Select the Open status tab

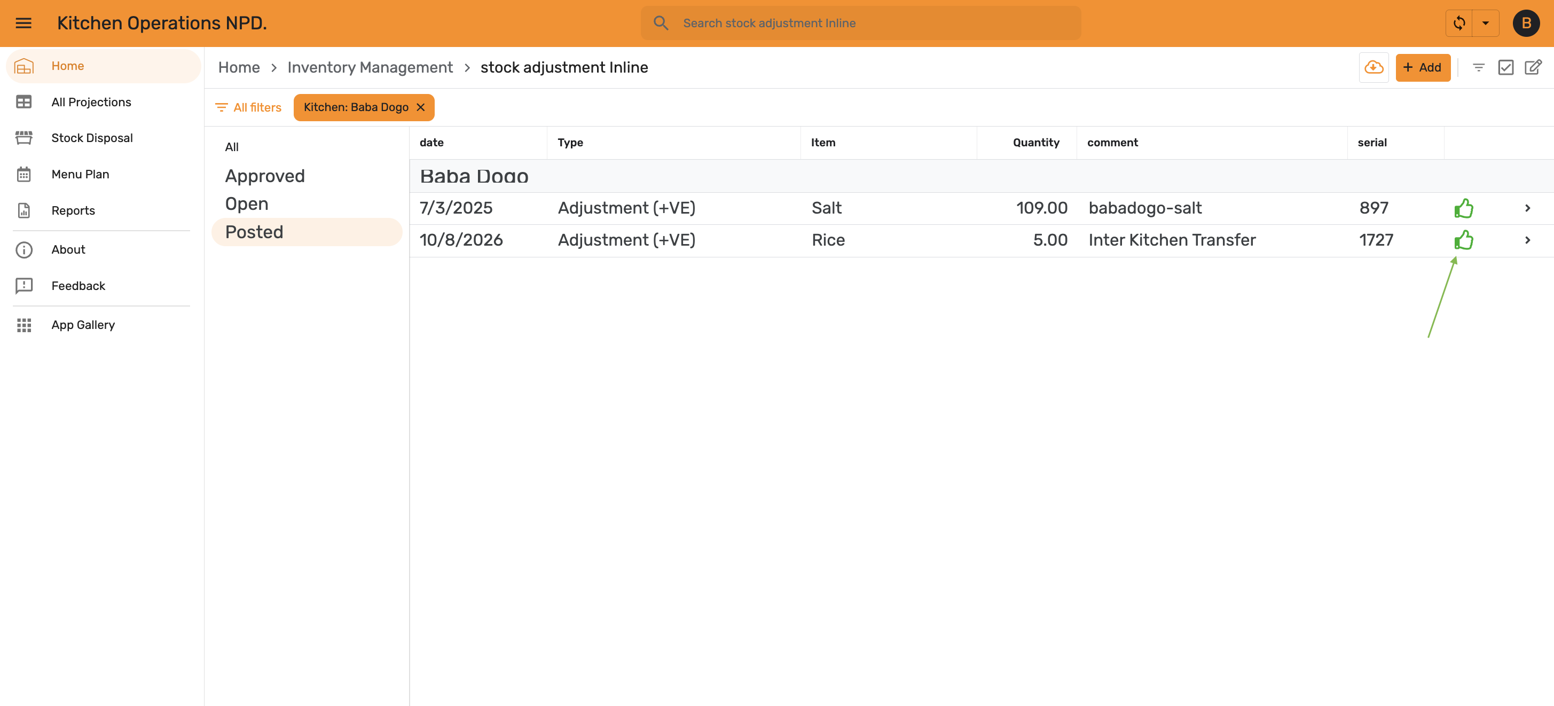pos(247,203)
